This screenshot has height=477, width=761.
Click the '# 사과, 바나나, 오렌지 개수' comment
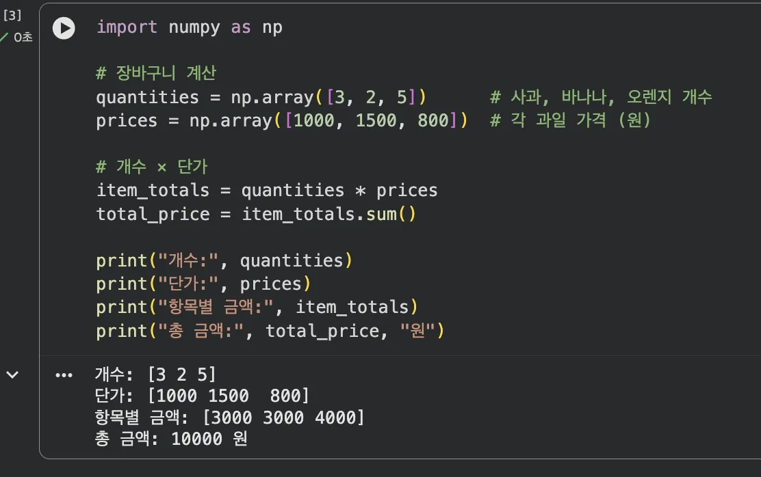(x=601, y=97)
